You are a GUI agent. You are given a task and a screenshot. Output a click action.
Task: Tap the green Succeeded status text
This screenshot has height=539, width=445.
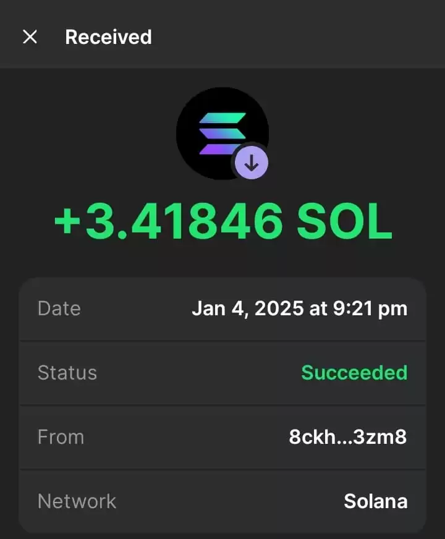(354, 373)
